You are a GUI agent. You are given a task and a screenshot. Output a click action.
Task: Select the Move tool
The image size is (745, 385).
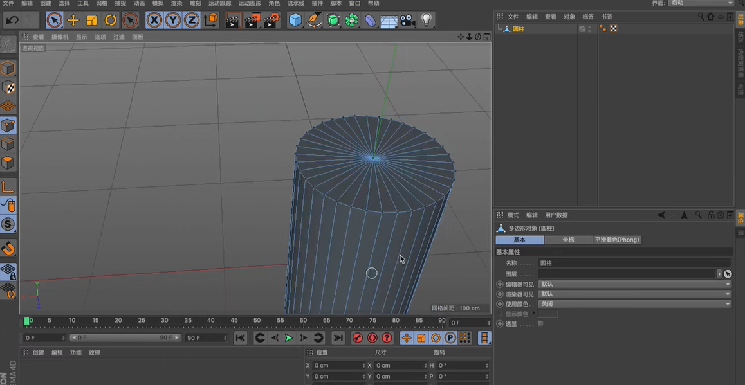[73, 20]
